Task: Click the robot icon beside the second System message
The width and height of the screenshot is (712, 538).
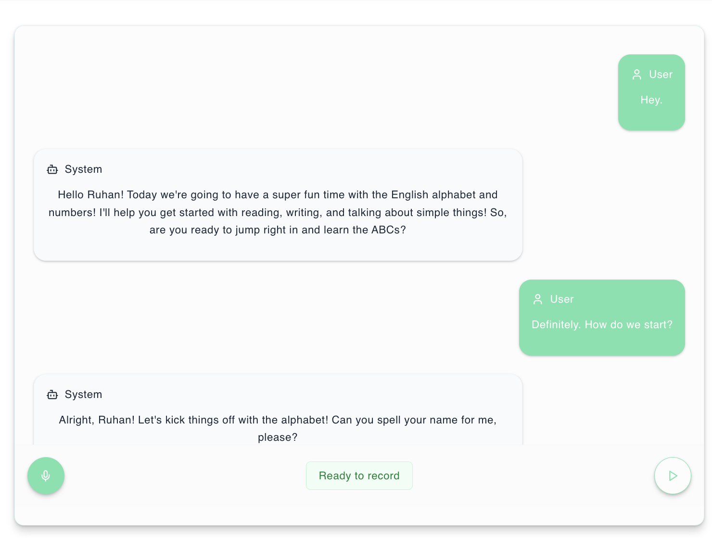Action: coord(52,394)
